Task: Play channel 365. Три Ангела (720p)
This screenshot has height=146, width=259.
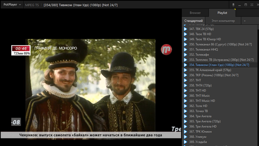Action: coord(220,121)
